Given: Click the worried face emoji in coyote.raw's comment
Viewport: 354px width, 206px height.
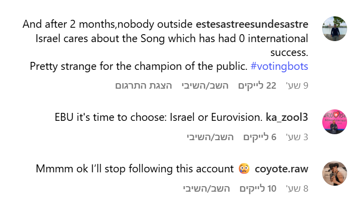Looking at the screenshot, I should pyautogui.click(x=243, y=169).
